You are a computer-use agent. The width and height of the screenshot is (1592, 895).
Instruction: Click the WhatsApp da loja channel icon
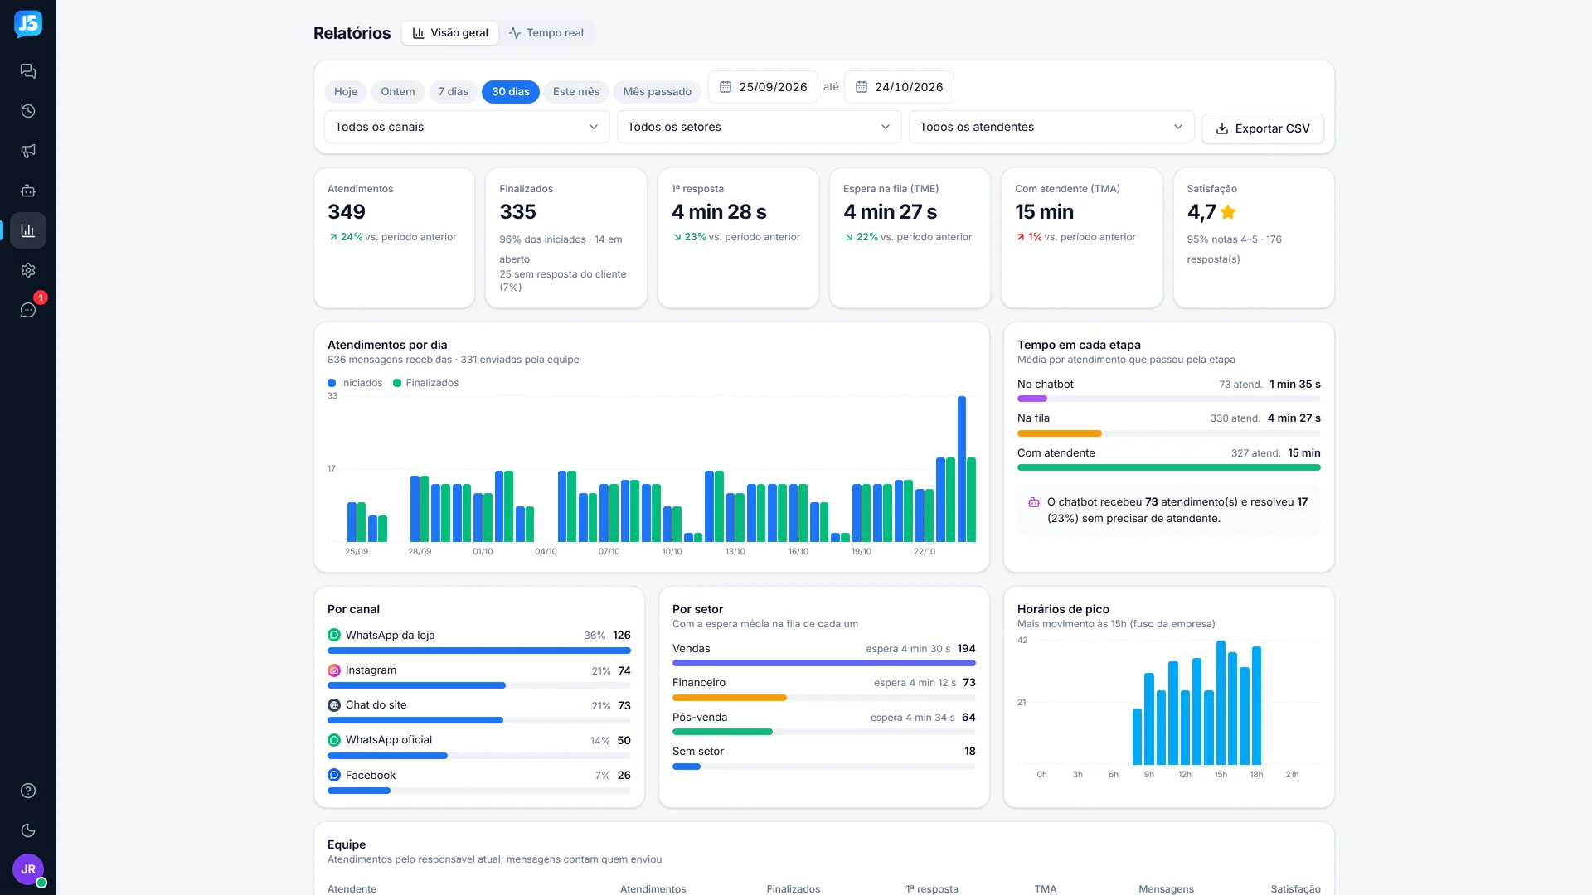pyautogui.click(x=334, y=636)
